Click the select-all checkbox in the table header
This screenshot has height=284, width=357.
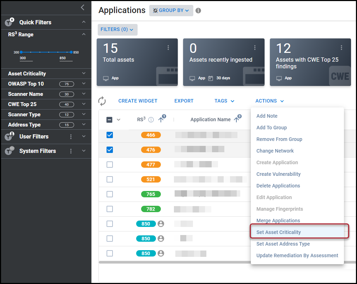[x=109, y=119]
